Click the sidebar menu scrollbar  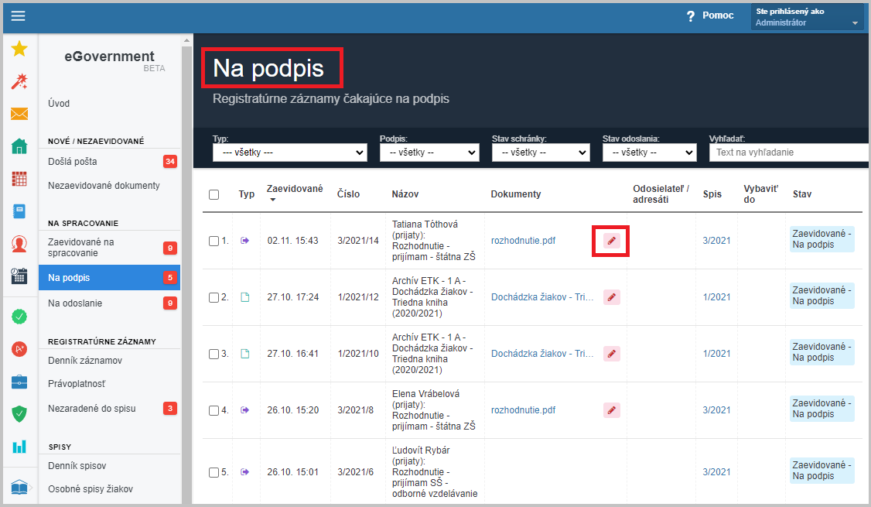coord(186,274)
